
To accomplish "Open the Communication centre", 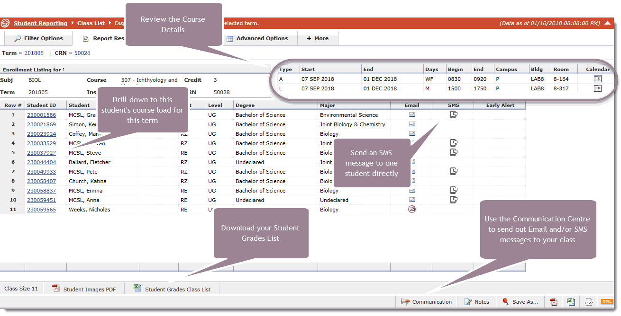I will 426,302.
